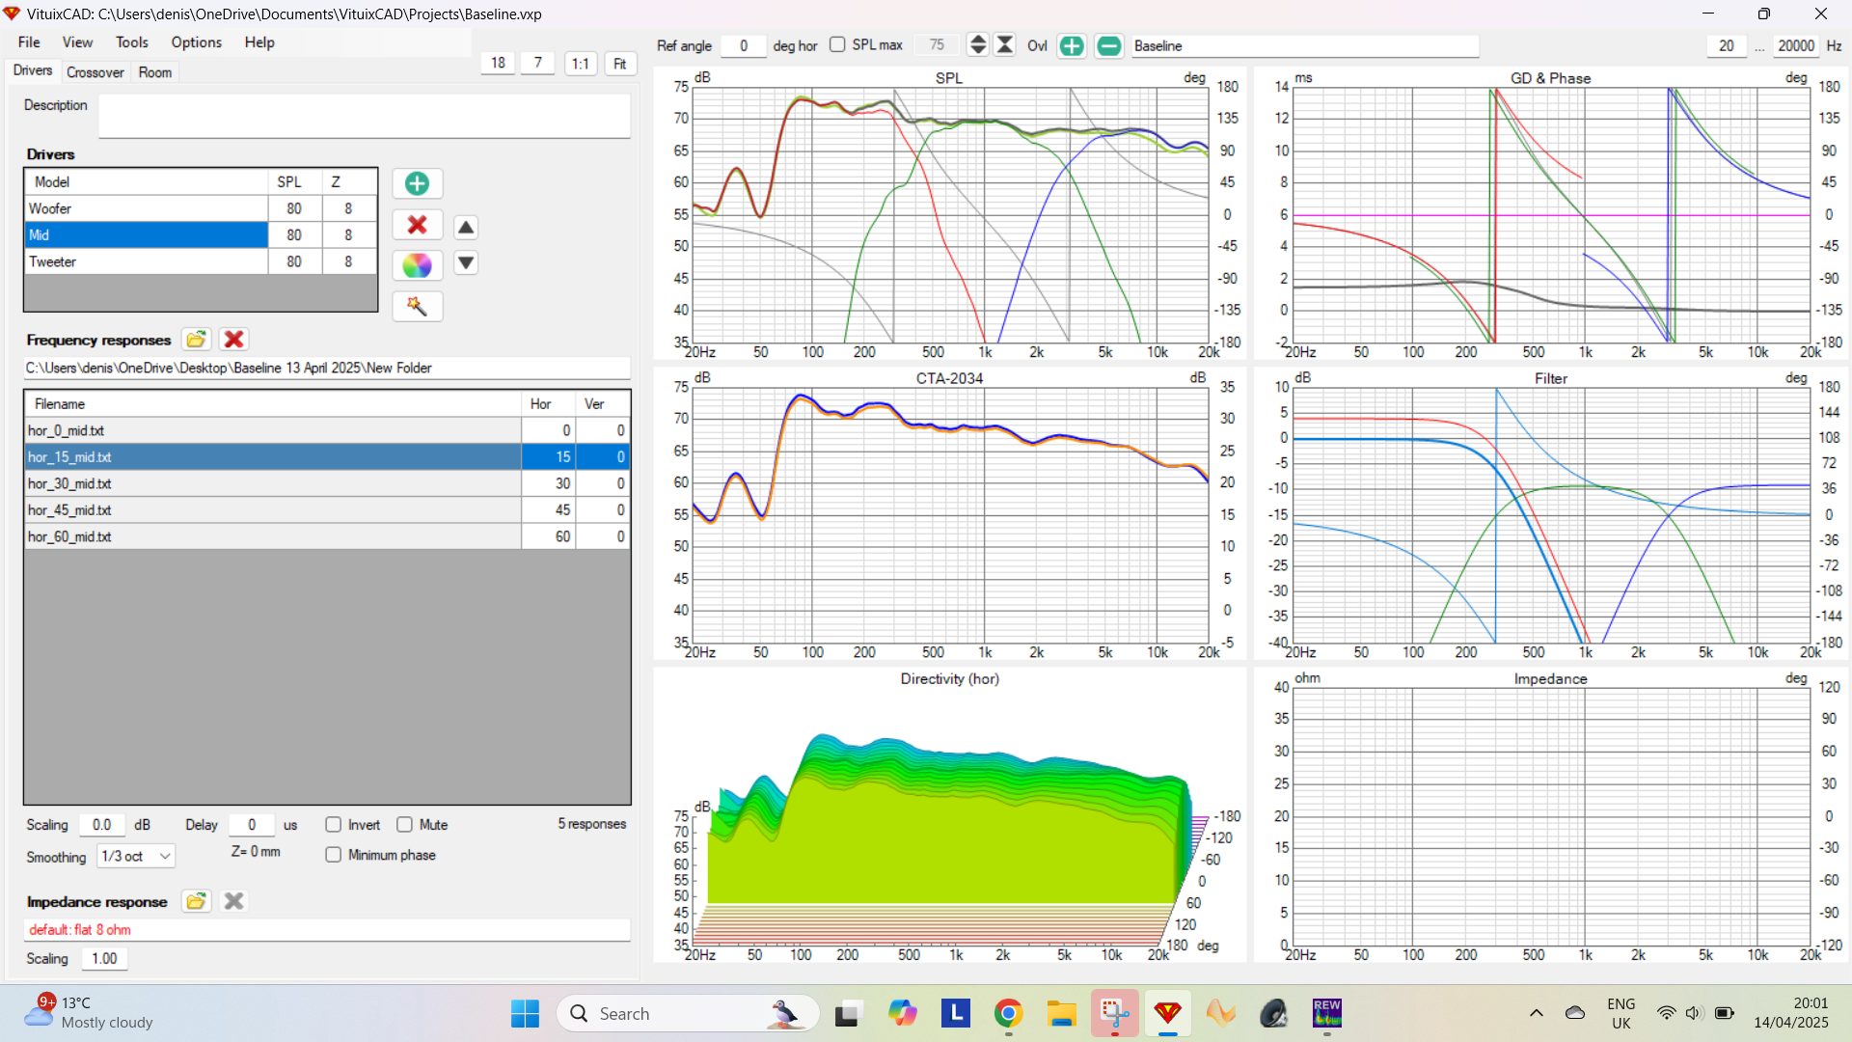Open volume control in system tray
Image resolution: width=1852 pixels, height=1042 pixels.
coord(1694,1013)
